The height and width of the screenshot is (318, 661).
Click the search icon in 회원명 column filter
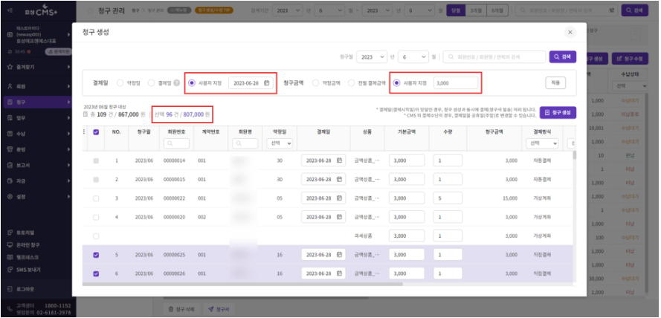(x=238, y=143)
